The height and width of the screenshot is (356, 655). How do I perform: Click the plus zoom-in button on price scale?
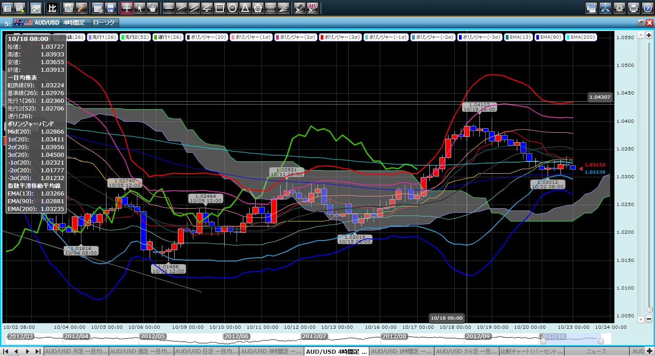click(649, 35)
